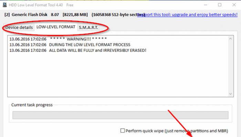Open the S.M.A.R.T. tab

[x=88, y=27]
